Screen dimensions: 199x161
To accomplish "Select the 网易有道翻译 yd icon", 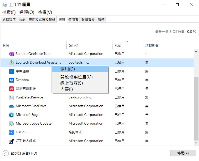I will [11, 89].
